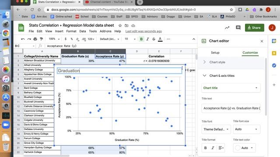The height and width of the screenshot is (157, 280).
Task: Click the Name box showing B:C
Action: point(25,46)
